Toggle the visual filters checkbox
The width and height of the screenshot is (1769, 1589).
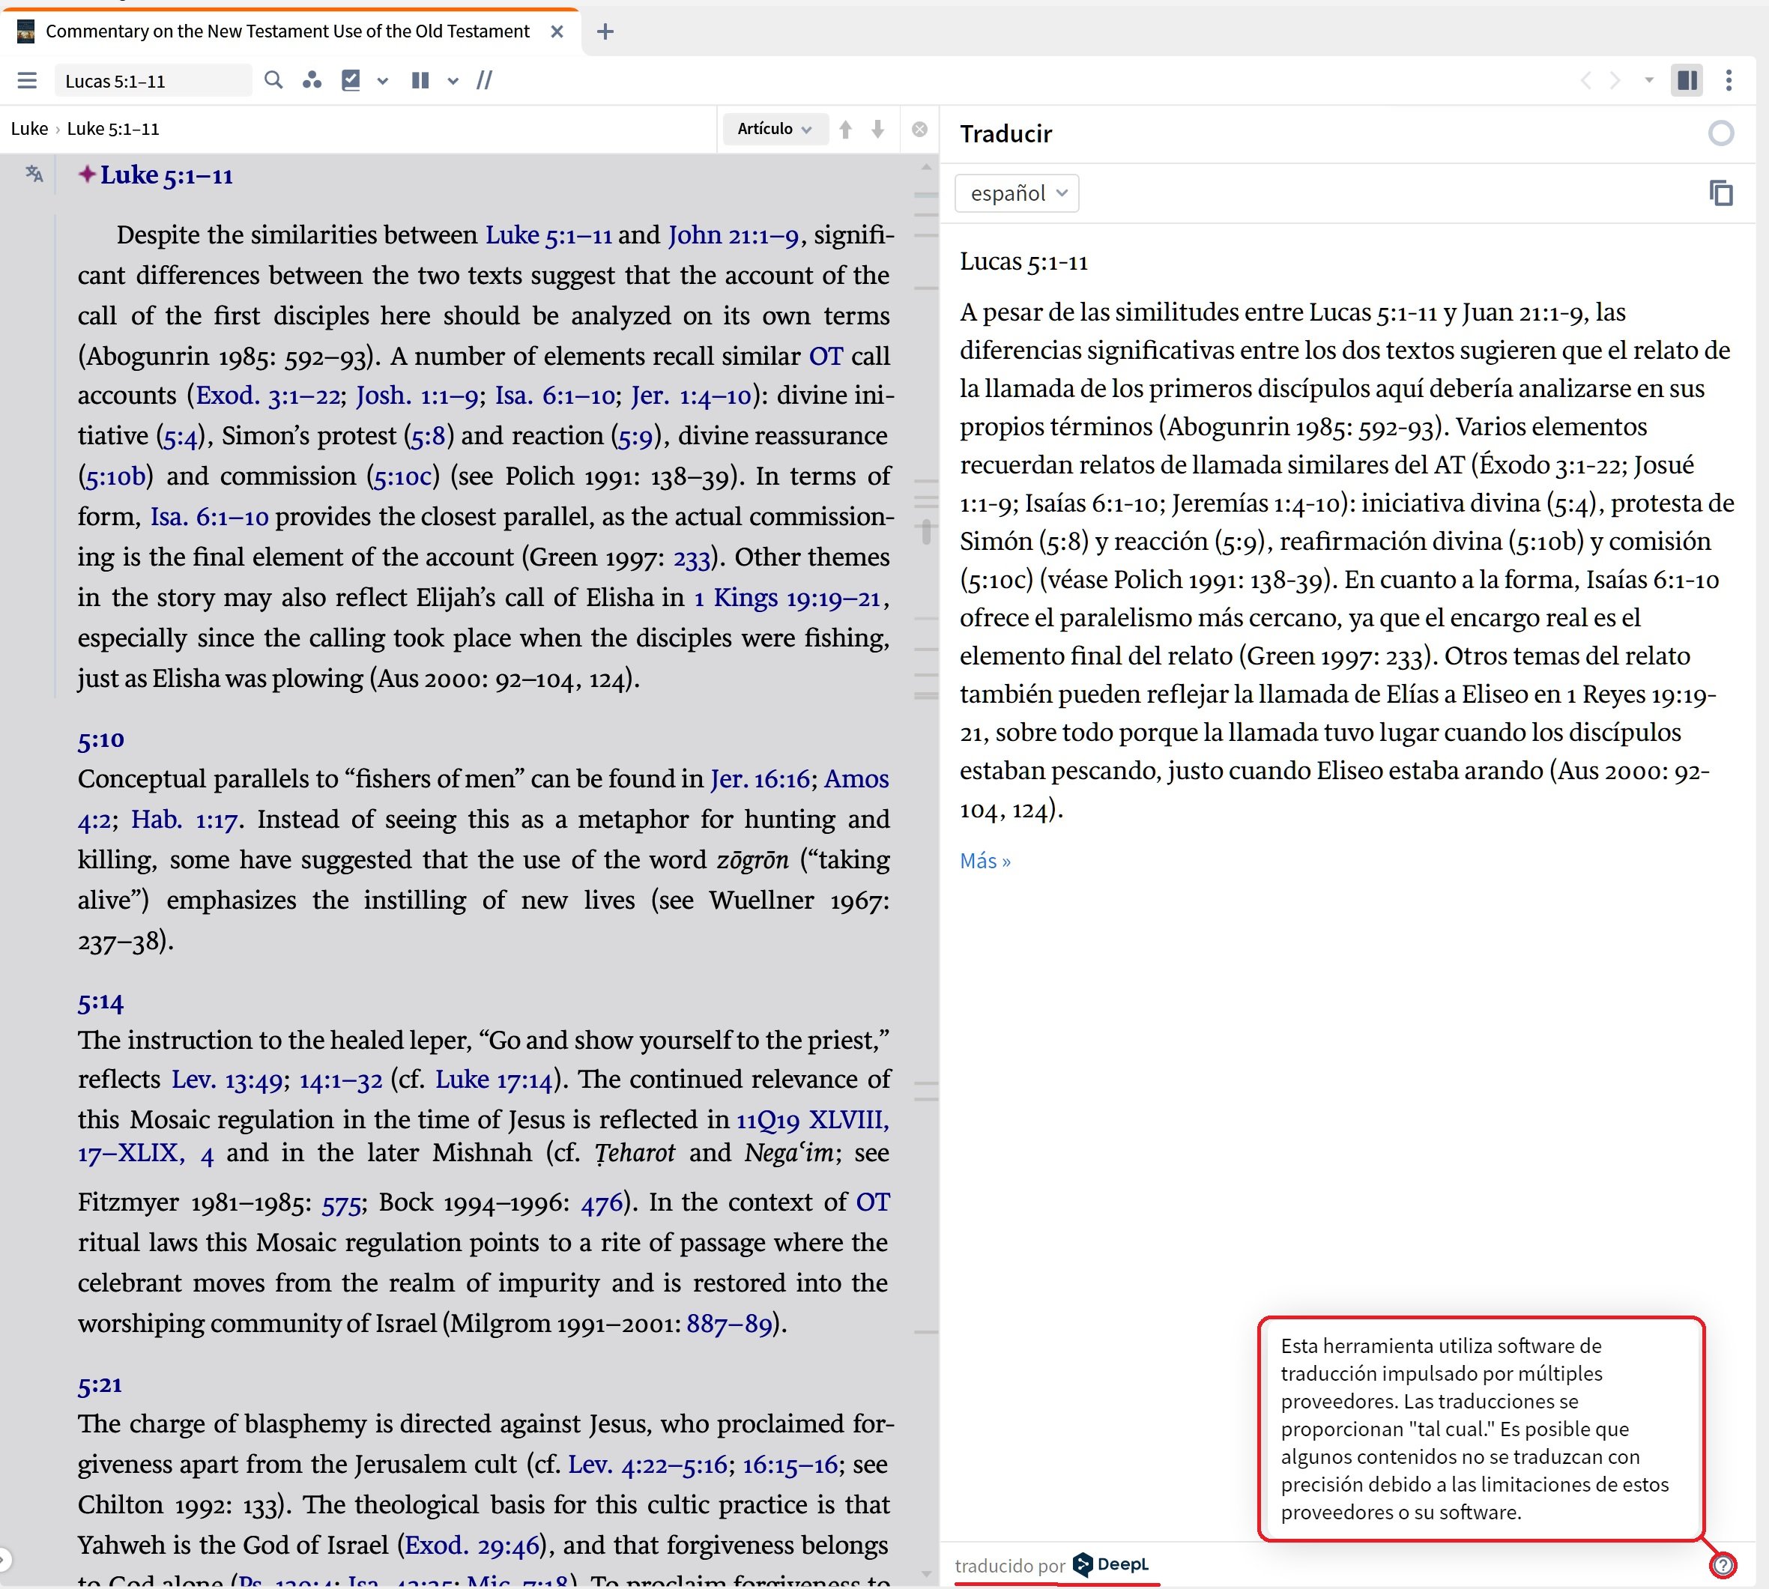pyautogui.click(x=351, y=80)
